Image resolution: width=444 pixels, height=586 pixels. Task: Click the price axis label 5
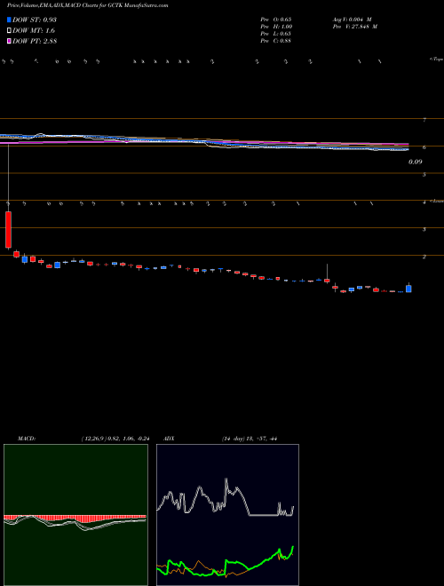pos(424,175)
